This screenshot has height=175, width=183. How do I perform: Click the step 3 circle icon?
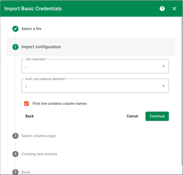(x=15, y=136)
